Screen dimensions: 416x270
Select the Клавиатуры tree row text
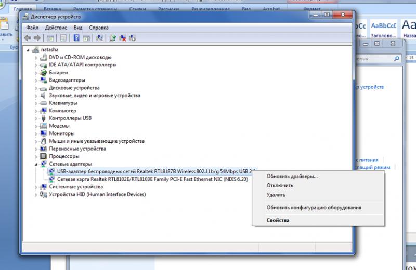tap(63, 103)
